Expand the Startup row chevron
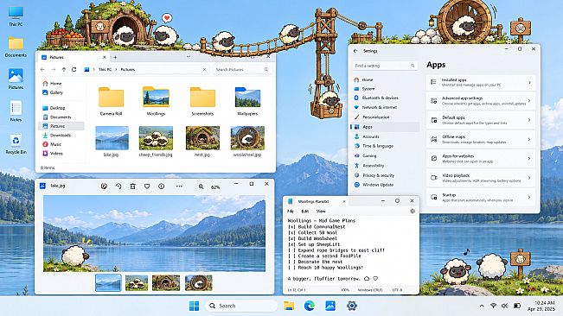 click(x=529, y=197)
